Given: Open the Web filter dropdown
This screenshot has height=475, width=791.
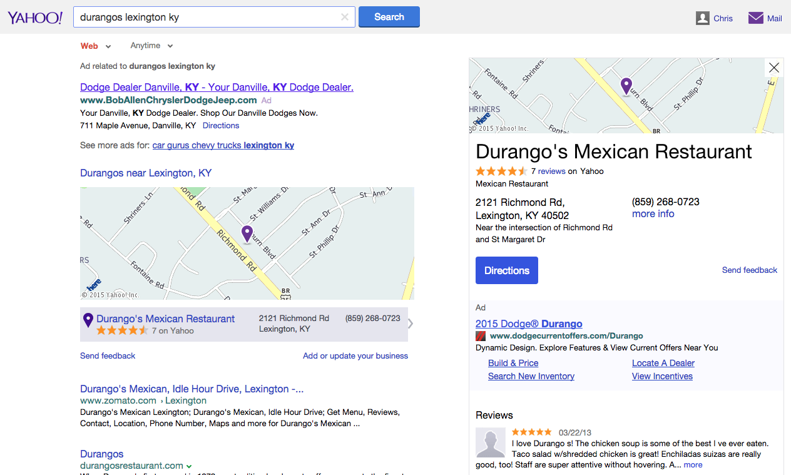Looking at the screenshot, I should tap(96, 46).
